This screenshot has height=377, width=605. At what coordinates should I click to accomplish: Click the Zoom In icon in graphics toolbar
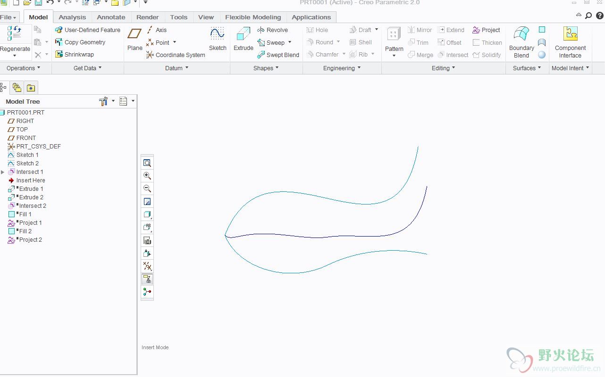pos(147,176)
